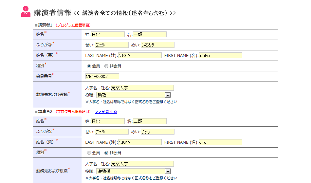Open the 役職 dropdown showing 准教授
The image size is (311, 183).
pyautogui.click(x=168, y=171)
